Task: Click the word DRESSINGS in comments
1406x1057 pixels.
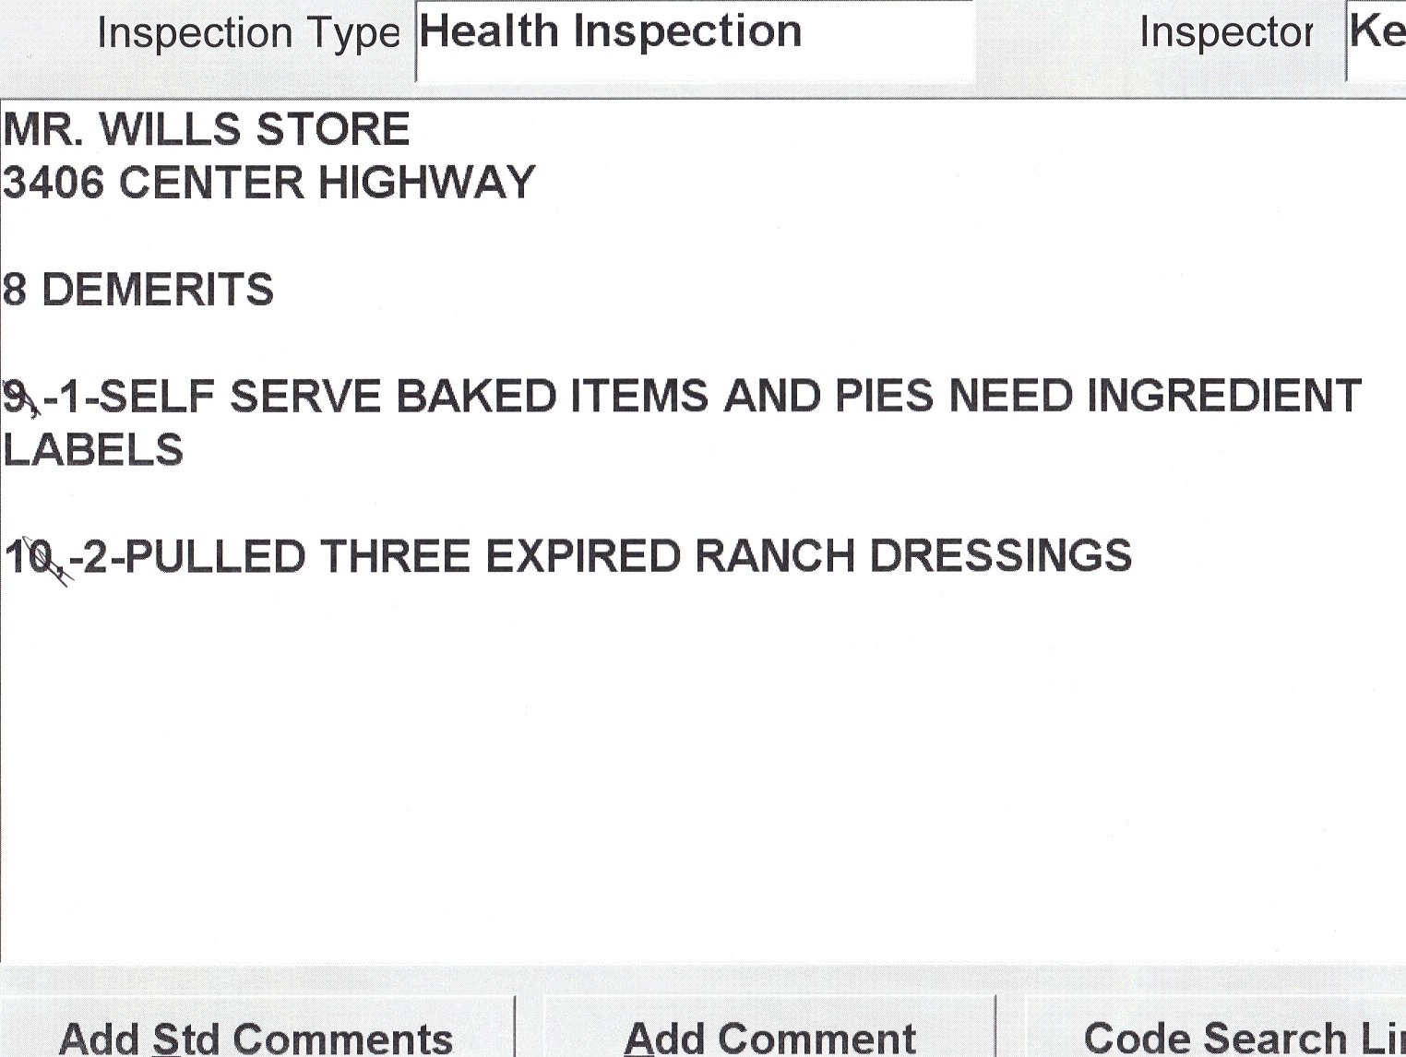Action: pyautogui.click(x=1000, y=557)
